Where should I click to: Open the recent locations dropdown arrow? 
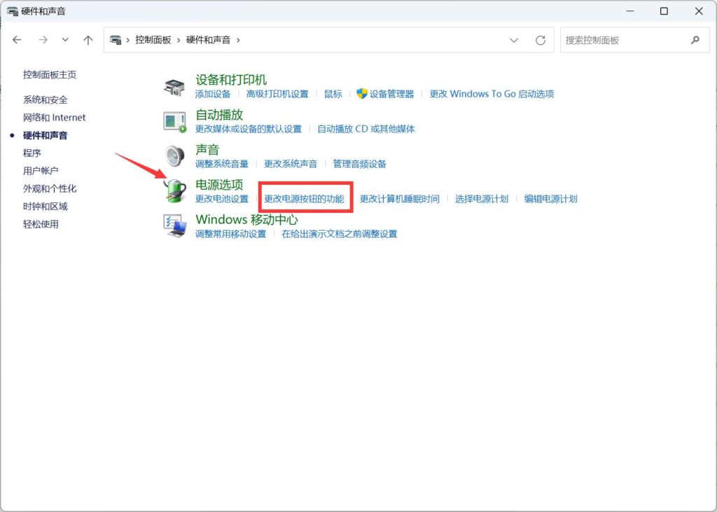[65, 41]
